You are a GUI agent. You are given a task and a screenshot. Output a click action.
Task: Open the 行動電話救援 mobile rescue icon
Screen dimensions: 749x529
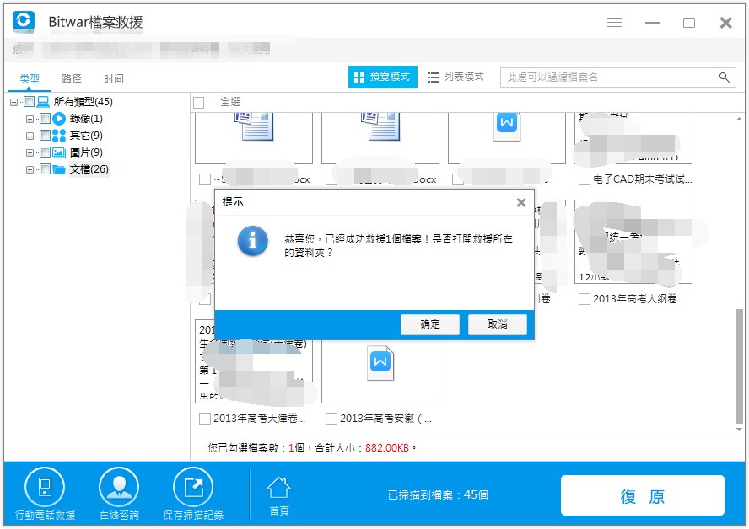(x=45, y=487)
